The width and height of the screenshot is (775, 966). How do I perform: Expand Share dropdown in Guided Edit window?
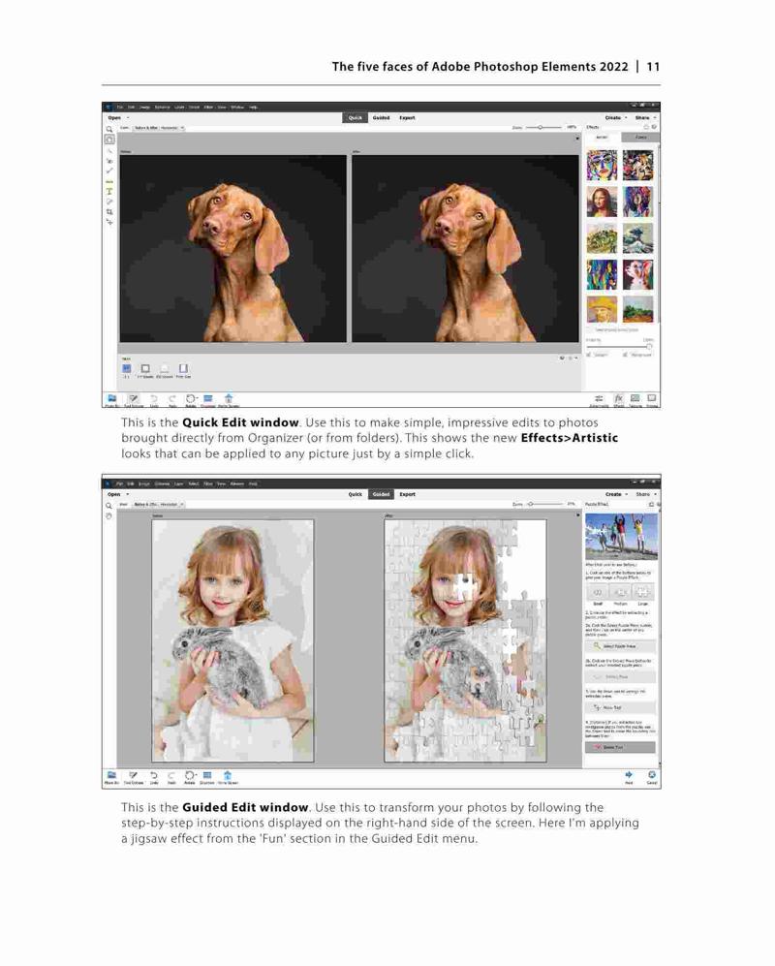click(645, 494)
